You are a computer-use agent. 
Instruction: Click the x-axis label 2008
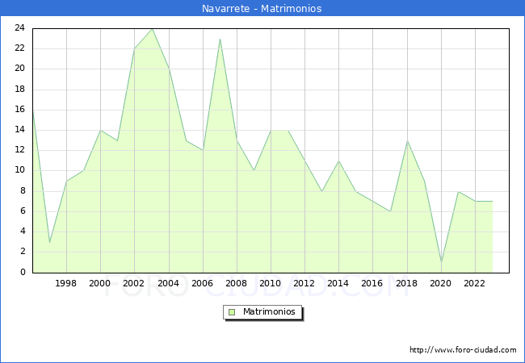237,283
